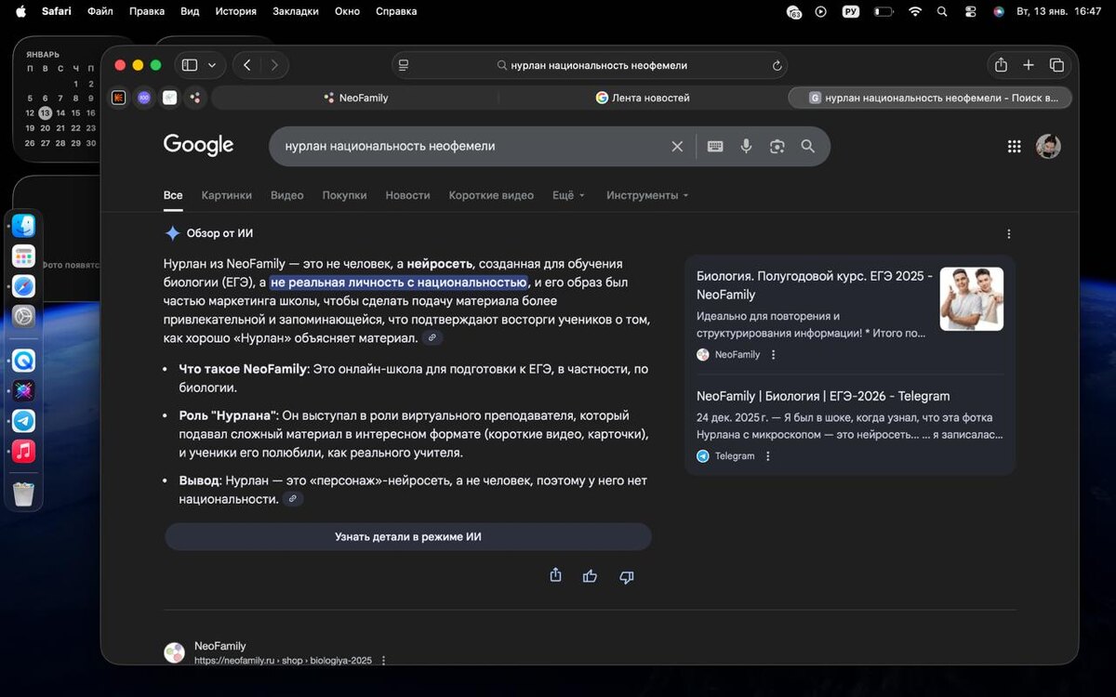The height and width of the screenshot is (697, 1116).
Task: Clear the search query with the X icon
Action: 677,146
